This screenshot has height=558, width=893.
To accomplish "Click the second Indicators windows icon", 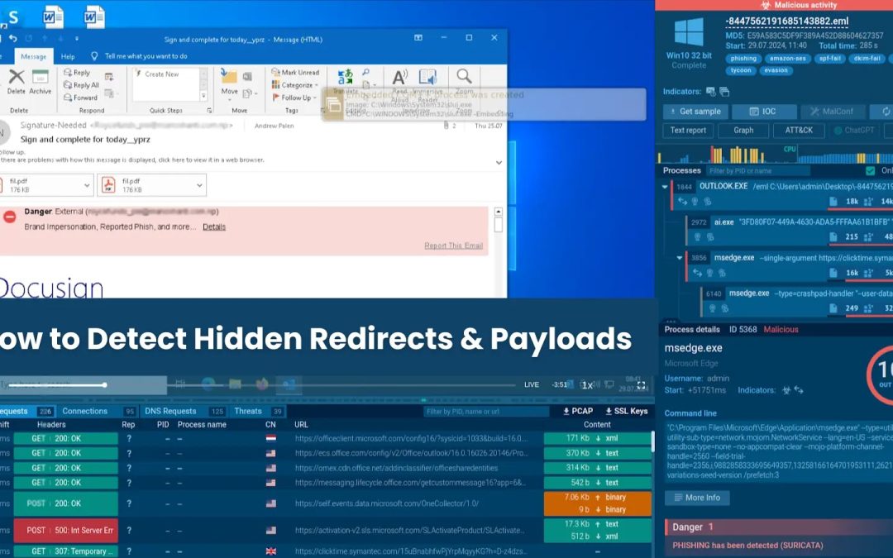I will (724, 91).
